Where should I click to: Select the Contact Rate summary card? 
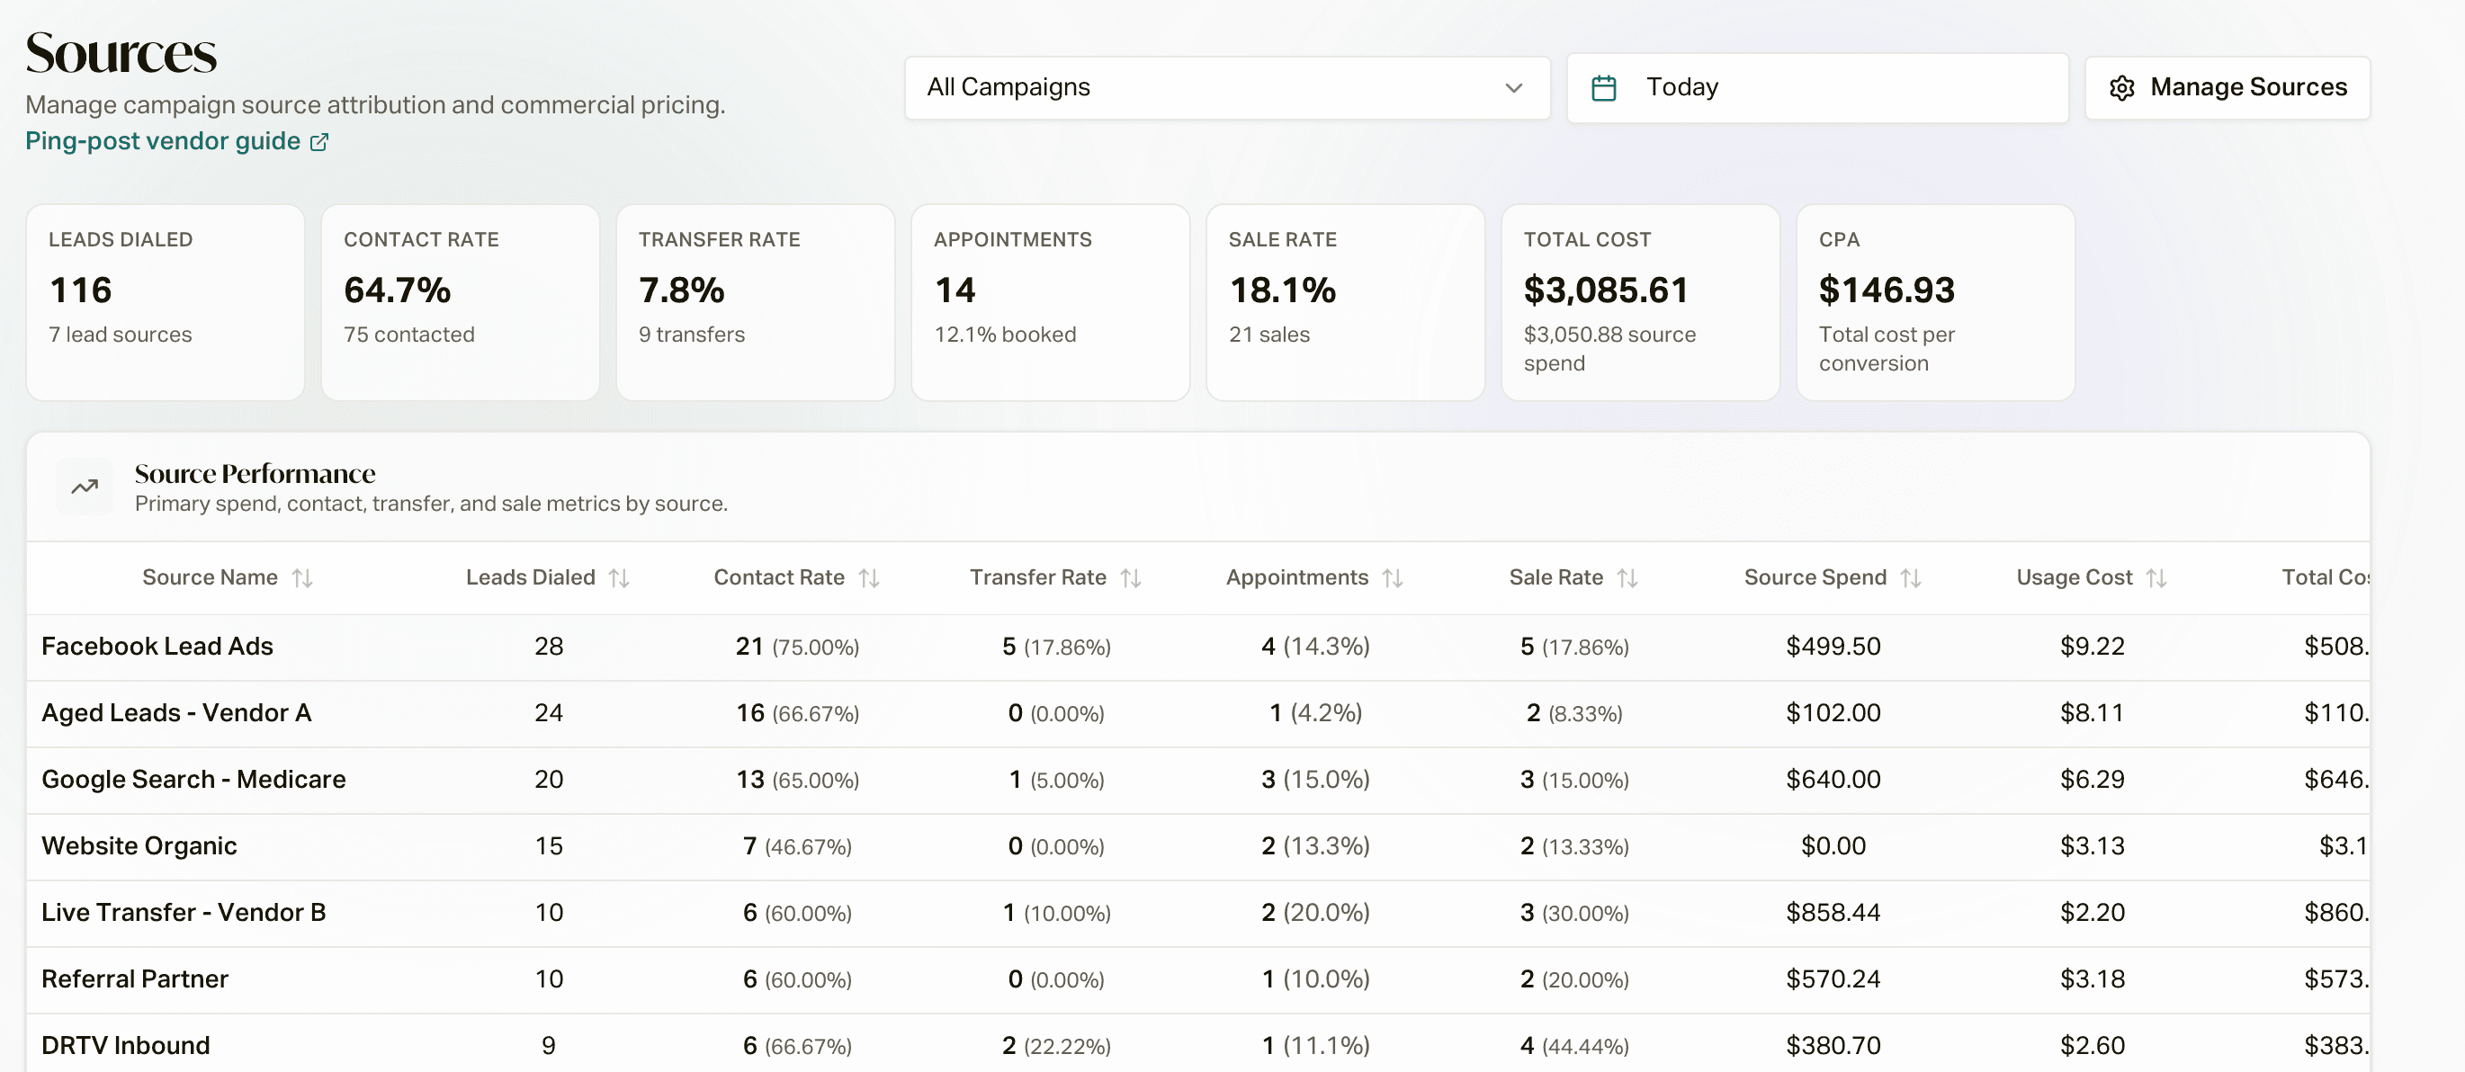tap(461, 302)
